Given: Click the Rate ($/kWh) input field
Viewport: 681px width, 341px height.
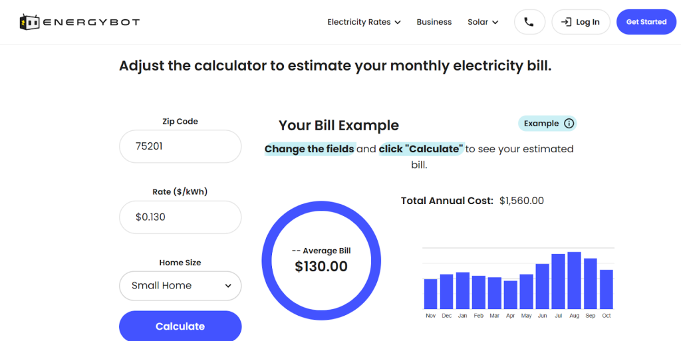Looking at the screenshot, I should coord(180,217).
